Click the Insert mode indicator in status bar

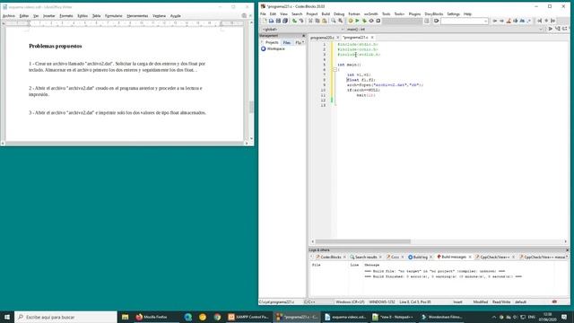[x=457, y=302]
